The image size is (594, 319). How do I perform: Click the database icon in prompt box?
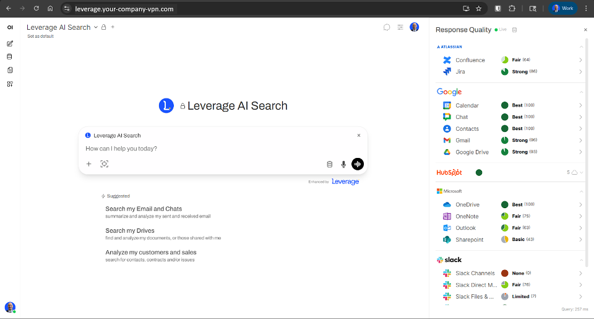(330, 164)
